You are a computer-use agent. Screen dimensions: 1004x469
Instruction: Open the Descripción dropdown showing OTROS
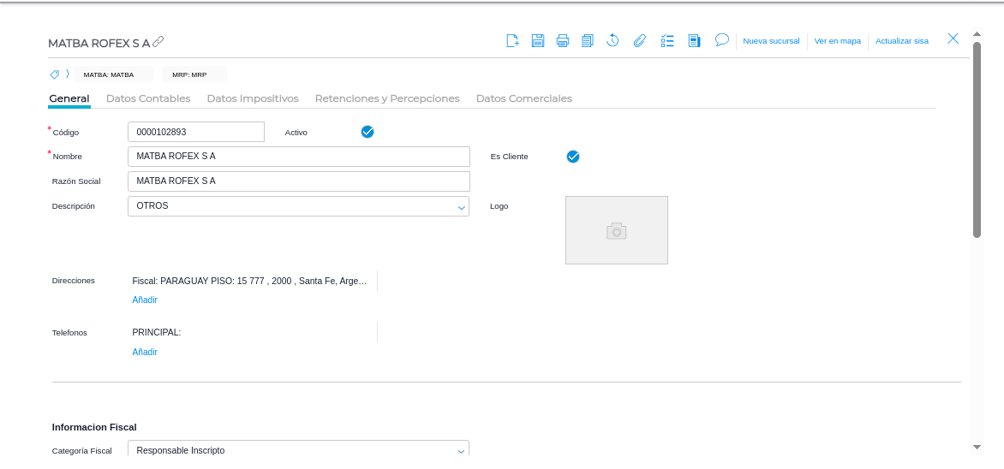click(298, 206)
